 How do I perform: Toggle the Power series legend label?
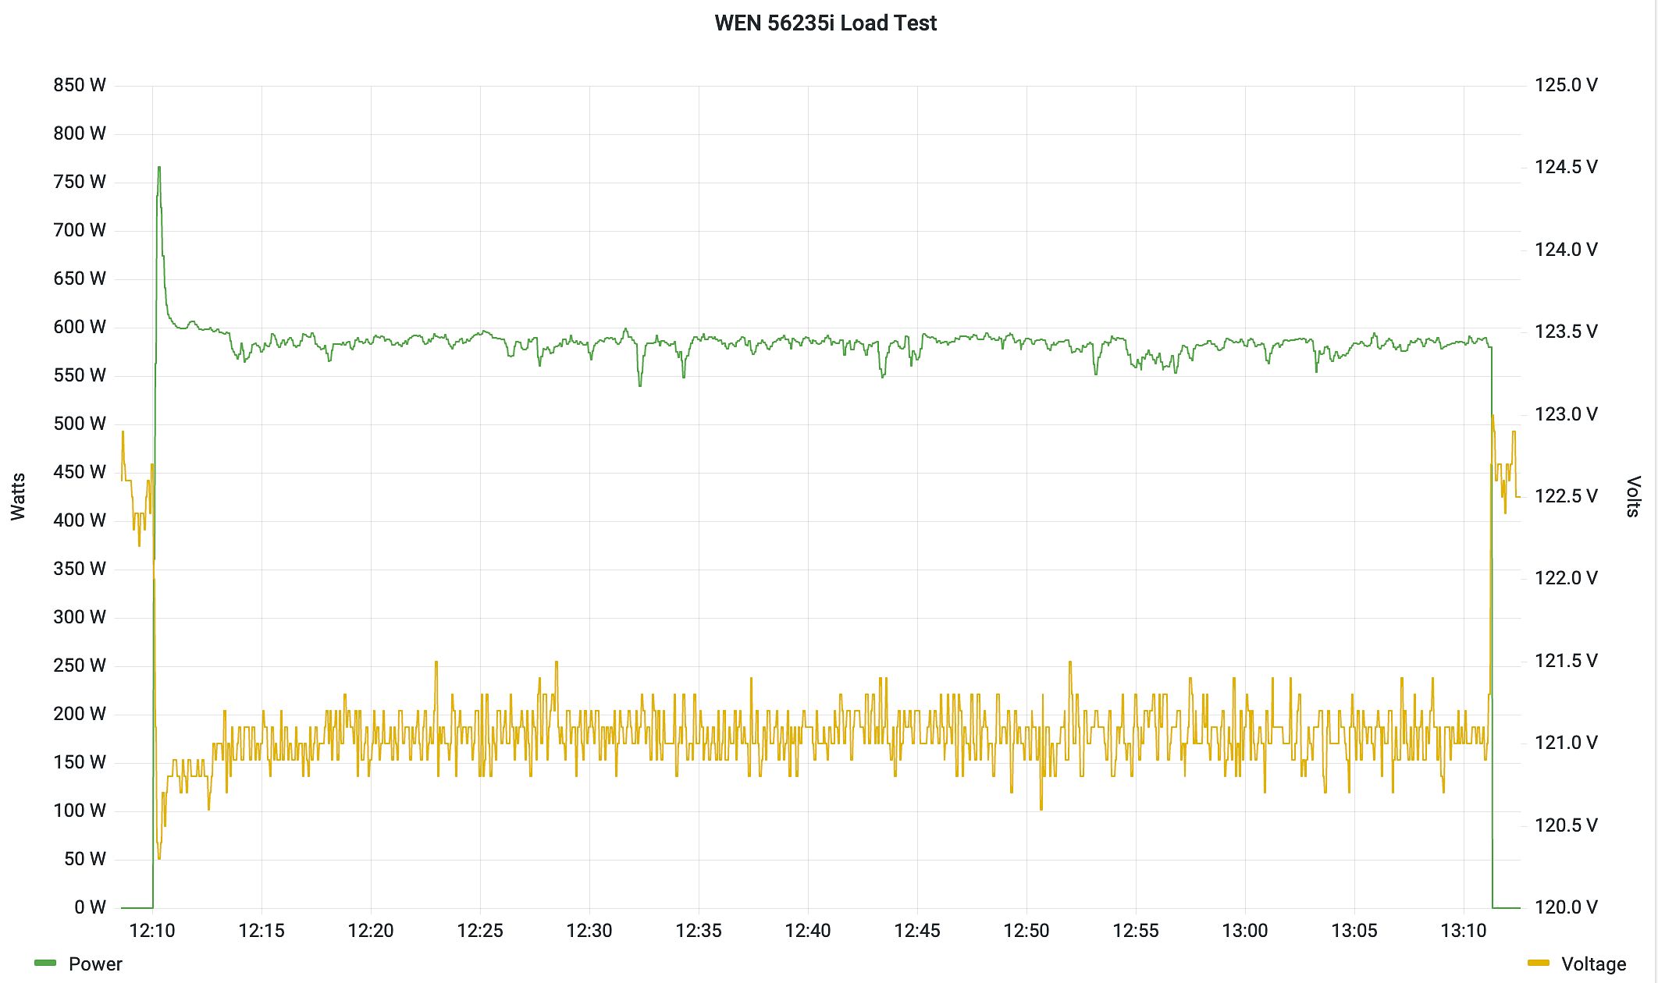(95, 964)
